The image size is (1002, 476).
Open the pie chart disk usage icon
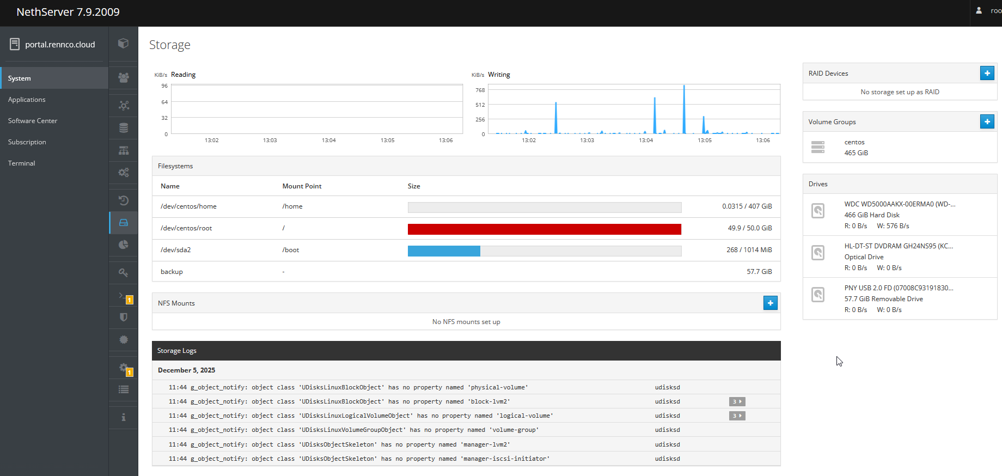(124, 245)
